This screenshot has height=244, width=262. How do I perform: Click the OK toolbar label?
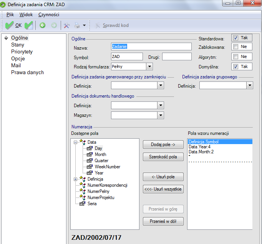coord(18,25)
